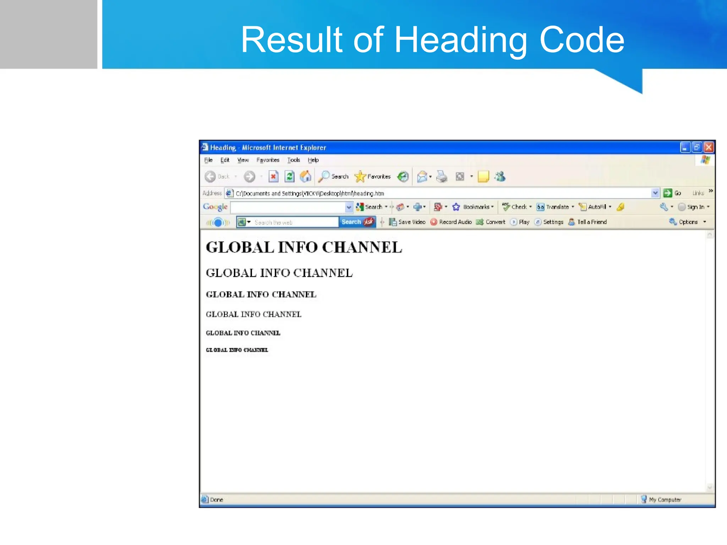Open the History clock icon
The width and height of the screenshot is (727, 545).
tap(403, 176)
